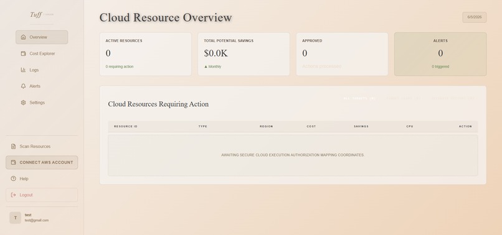Image resolution: width=502 pixels, height=235 pixels.
Task: Click the Approved card label
Action: pyautogui.click(x=312, y=41)
